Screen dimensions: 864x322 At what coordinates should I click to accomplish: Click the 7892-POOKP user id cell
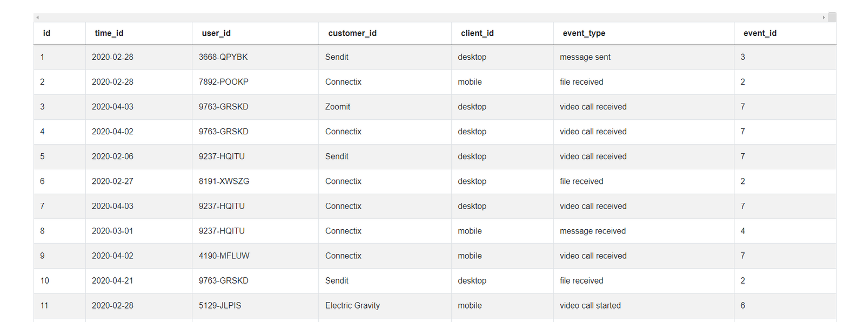[x=256, y=82]
